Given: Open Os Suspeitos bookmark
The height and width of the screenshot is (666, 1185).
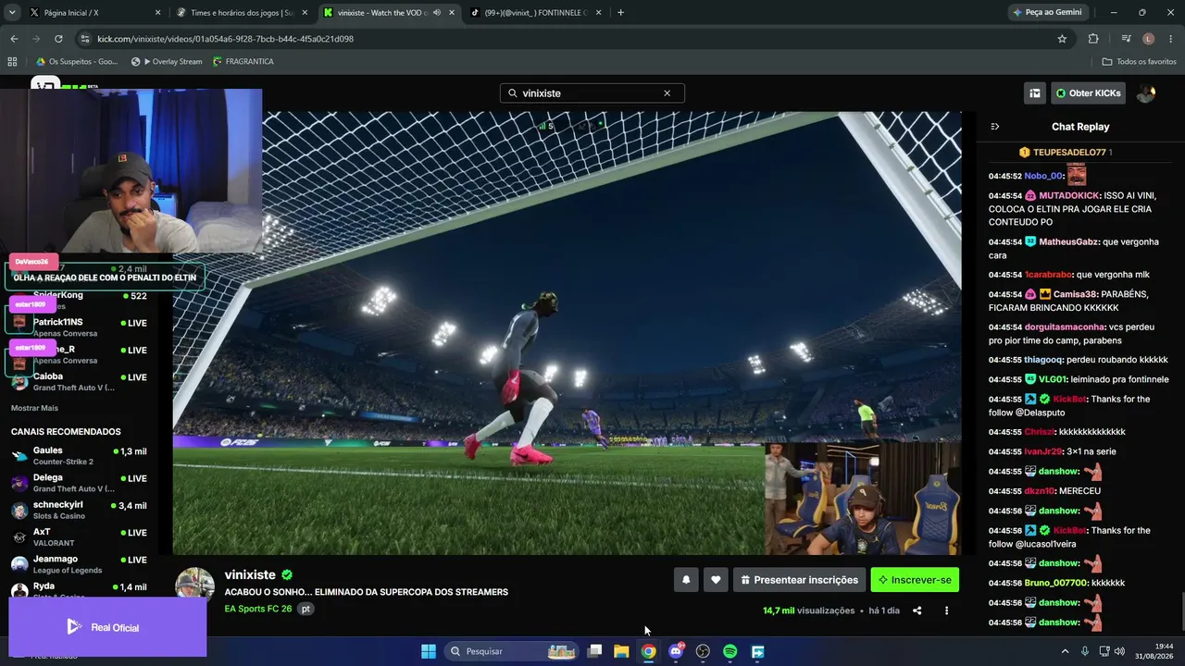Looking at the screenshot, I should (x=77, y=61).
